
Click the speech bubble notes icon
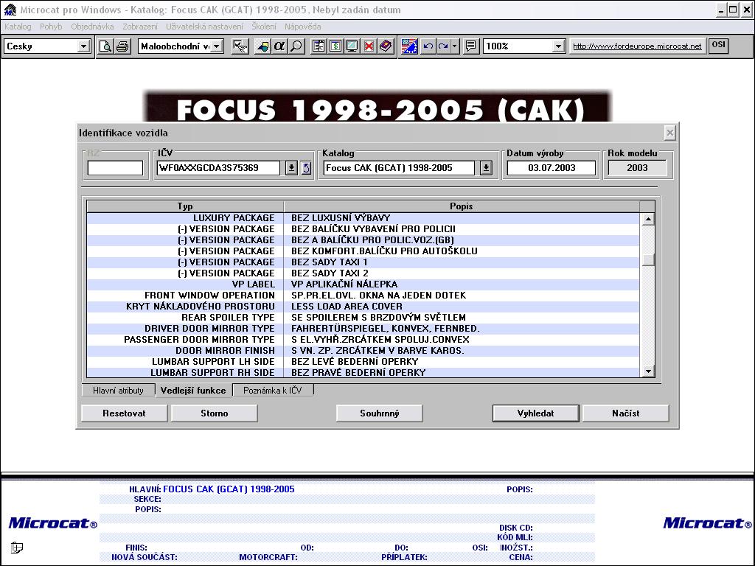tap(471, 46)
